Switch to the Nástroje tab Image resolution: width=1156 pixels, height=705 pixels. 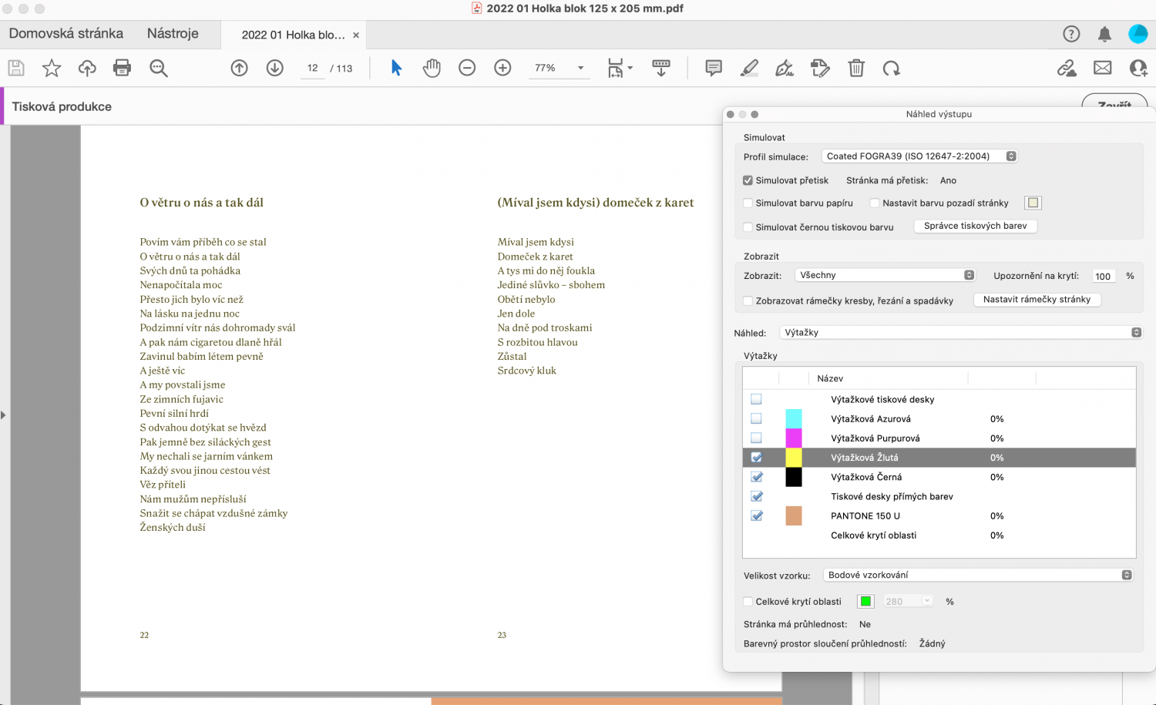(171, 34)
